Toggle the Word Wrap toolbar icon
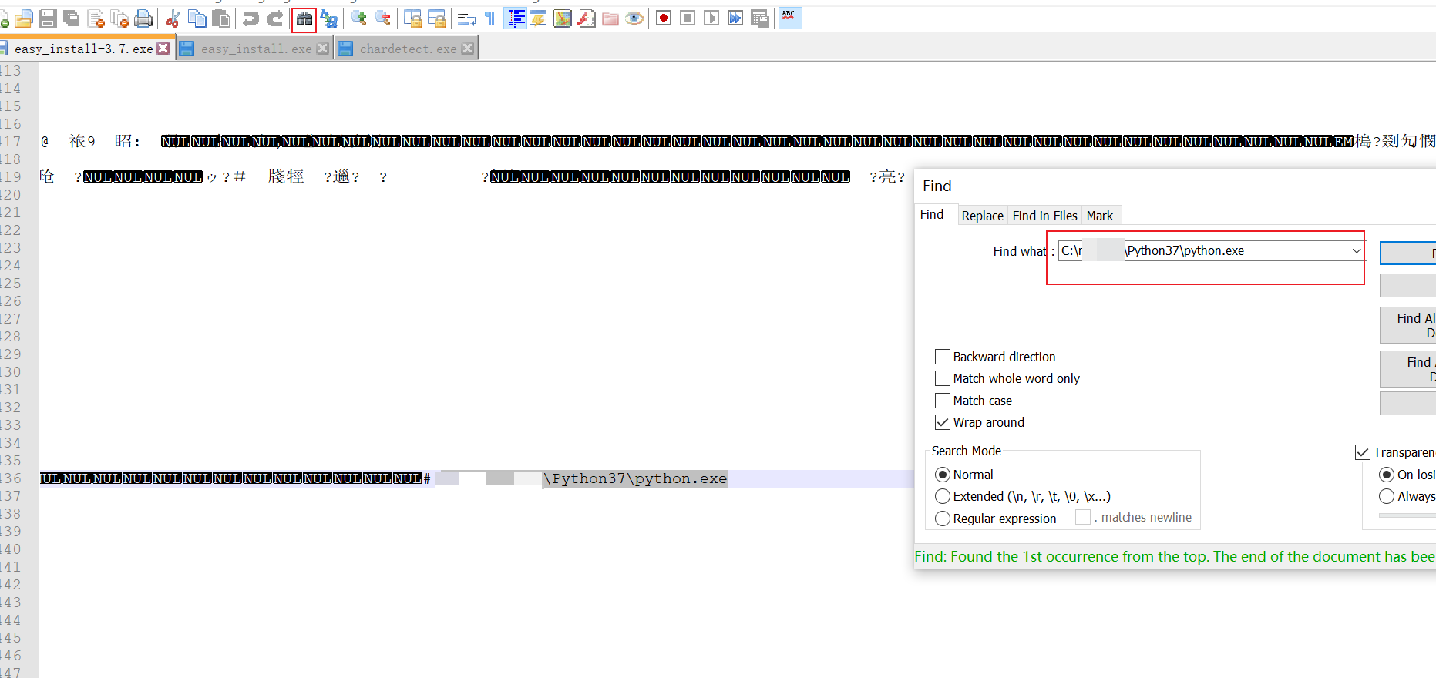This screenshot has height=678, width=1436. (x=466, y=18)
